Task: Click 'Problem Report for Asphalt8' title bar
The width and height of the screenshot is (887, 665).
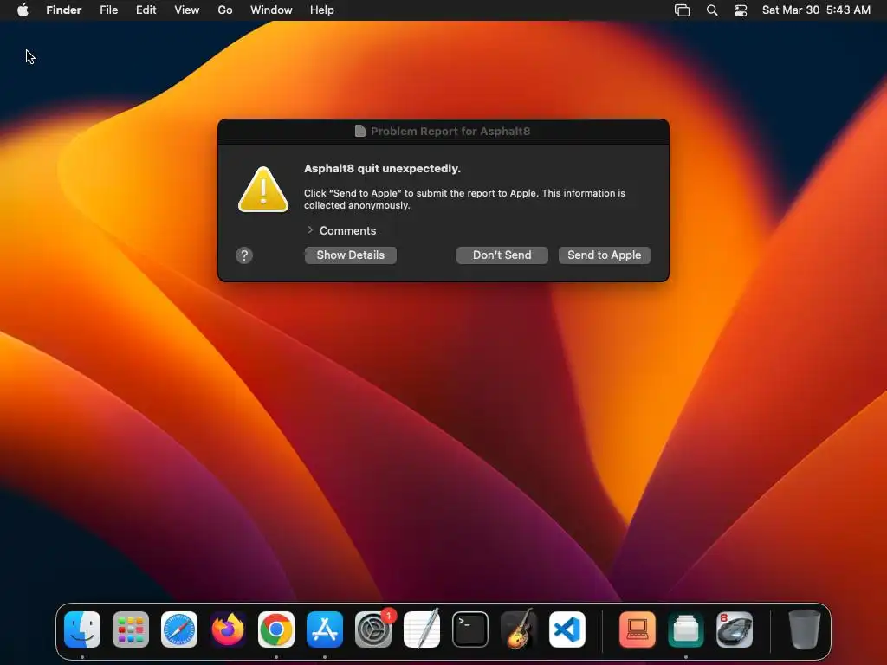Action: point(443,132)
